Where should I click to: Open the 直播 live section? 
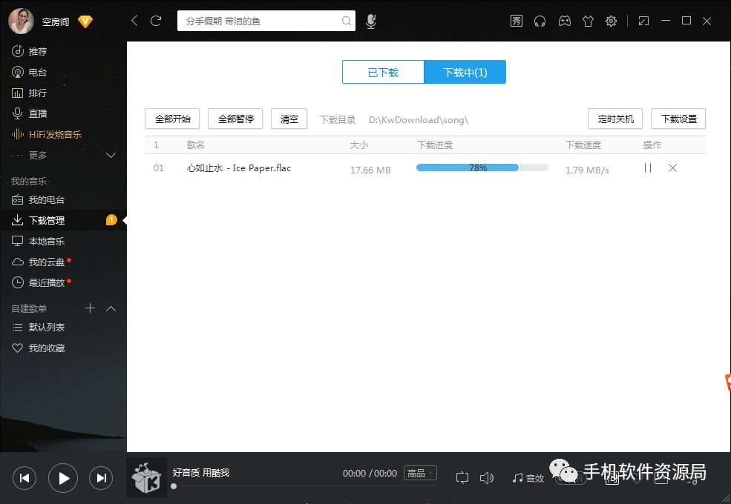(x=30, y=113)
